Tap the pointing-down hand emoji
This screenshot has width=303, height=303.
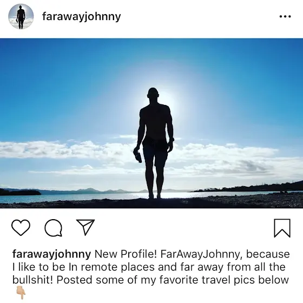[21, 292]
